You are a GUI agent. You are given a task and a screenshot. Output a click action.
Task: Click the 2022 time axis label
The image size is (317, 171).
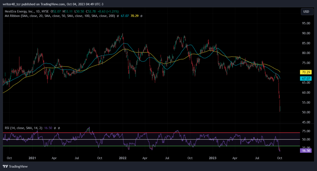[123, 158]
